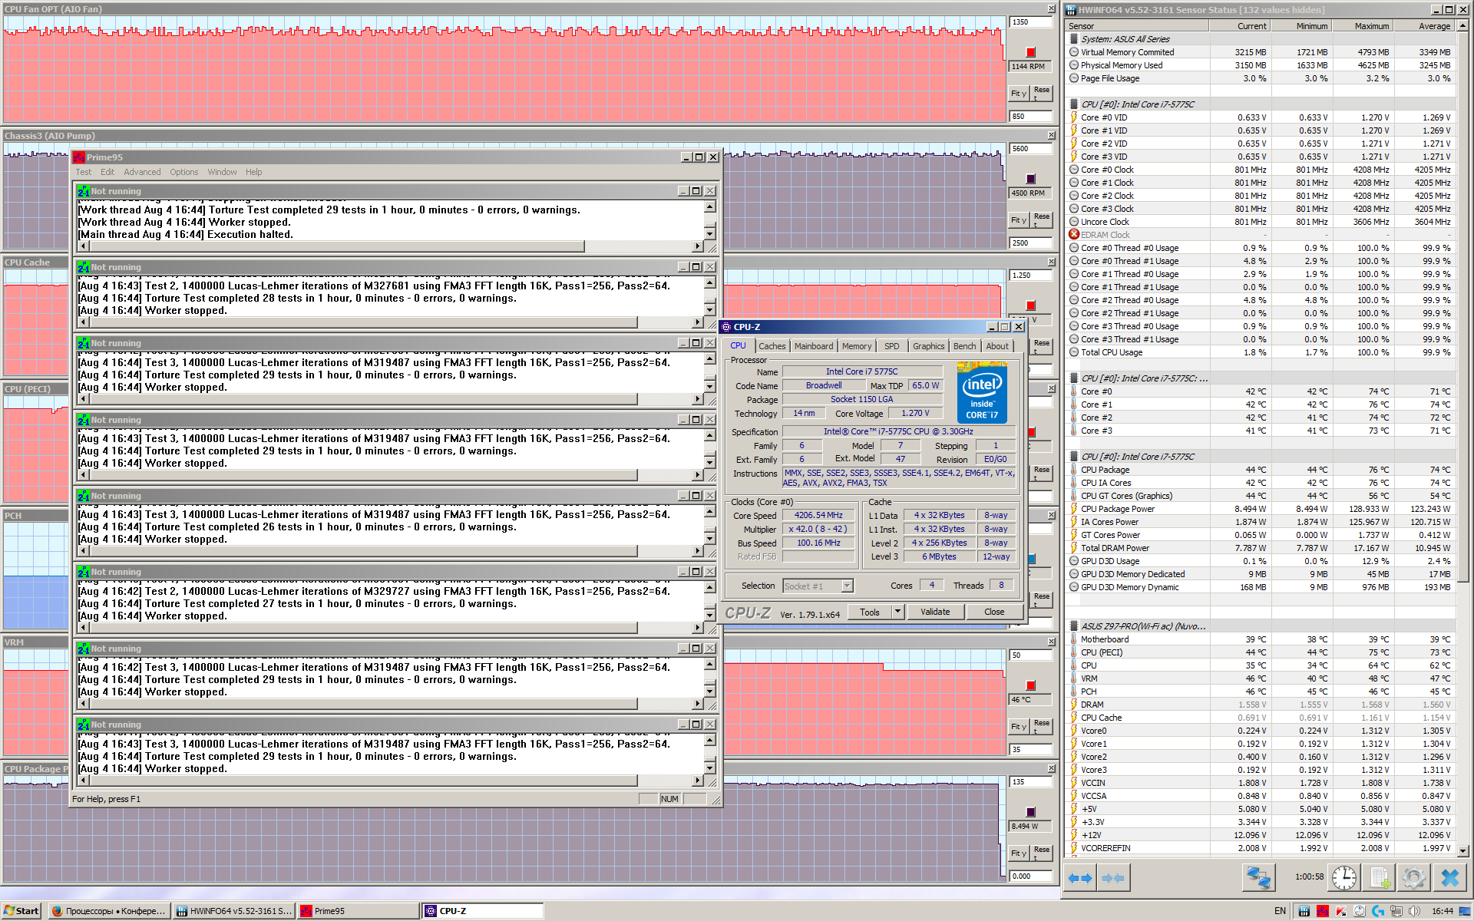Image resolution: width=1474 pixels, height=921 pixels.
Task: Click the red color swatch in CPU Fan graph
Action: [1030, 52]
